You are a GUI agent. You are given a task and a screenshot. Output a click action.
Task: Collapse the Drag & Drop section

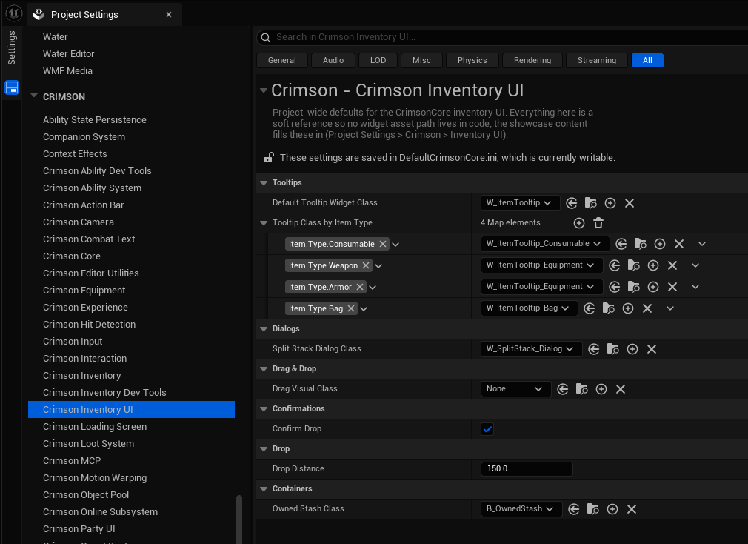[264, 369]
